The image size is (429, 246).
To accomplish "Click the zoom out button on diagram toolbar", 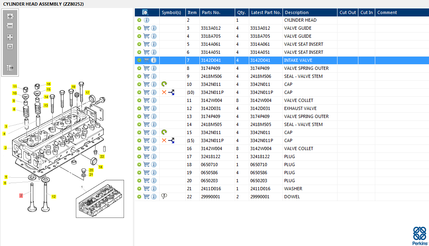I will click(x=10, y=26).
